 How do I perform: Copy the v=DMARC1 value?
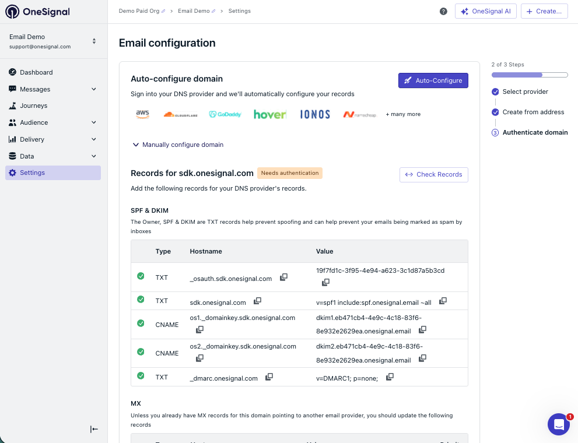[x=390, y=377]
